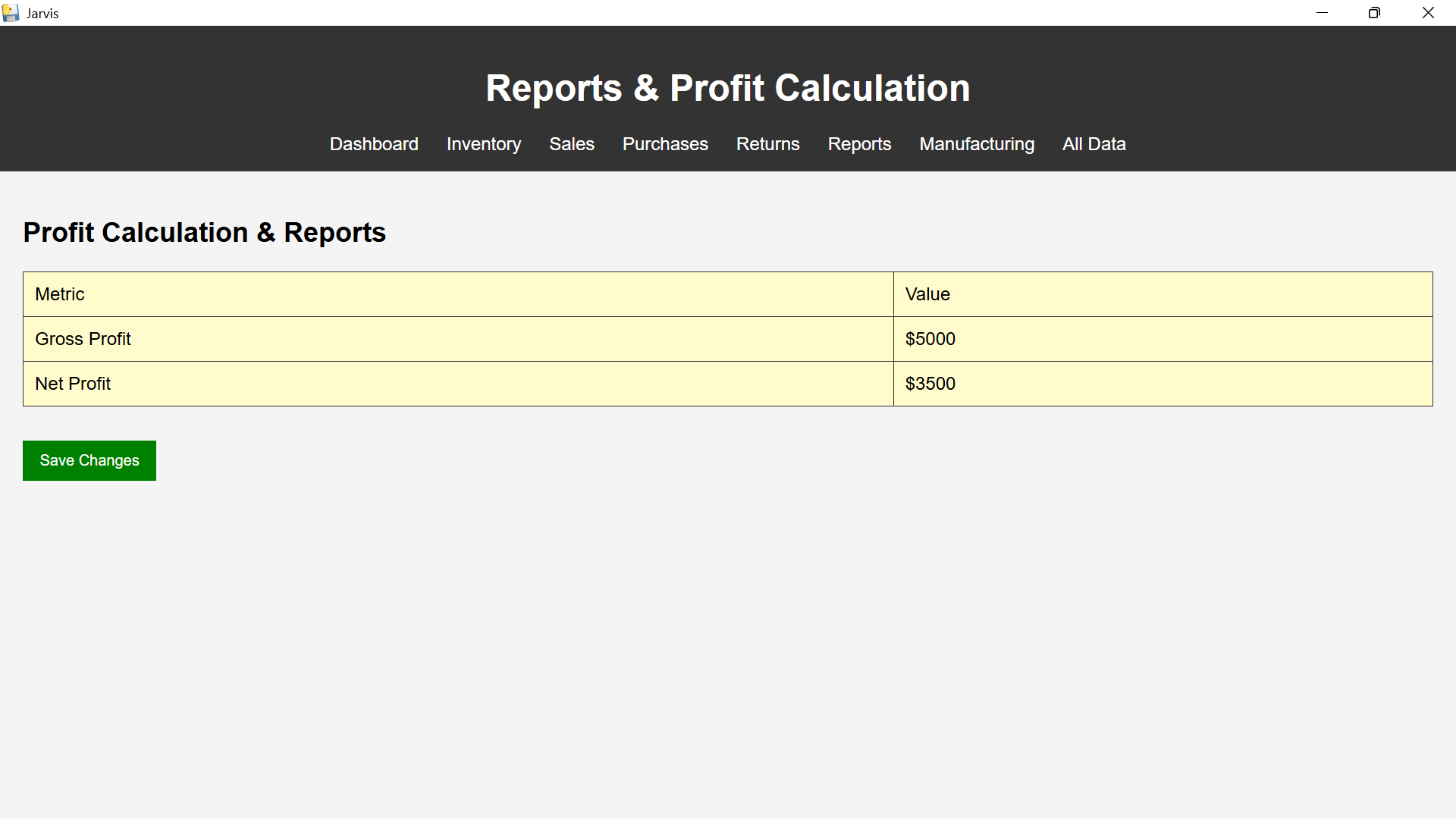Open the Manufacturing section
Screen dimensions: 1456x819
coord(977,144)
